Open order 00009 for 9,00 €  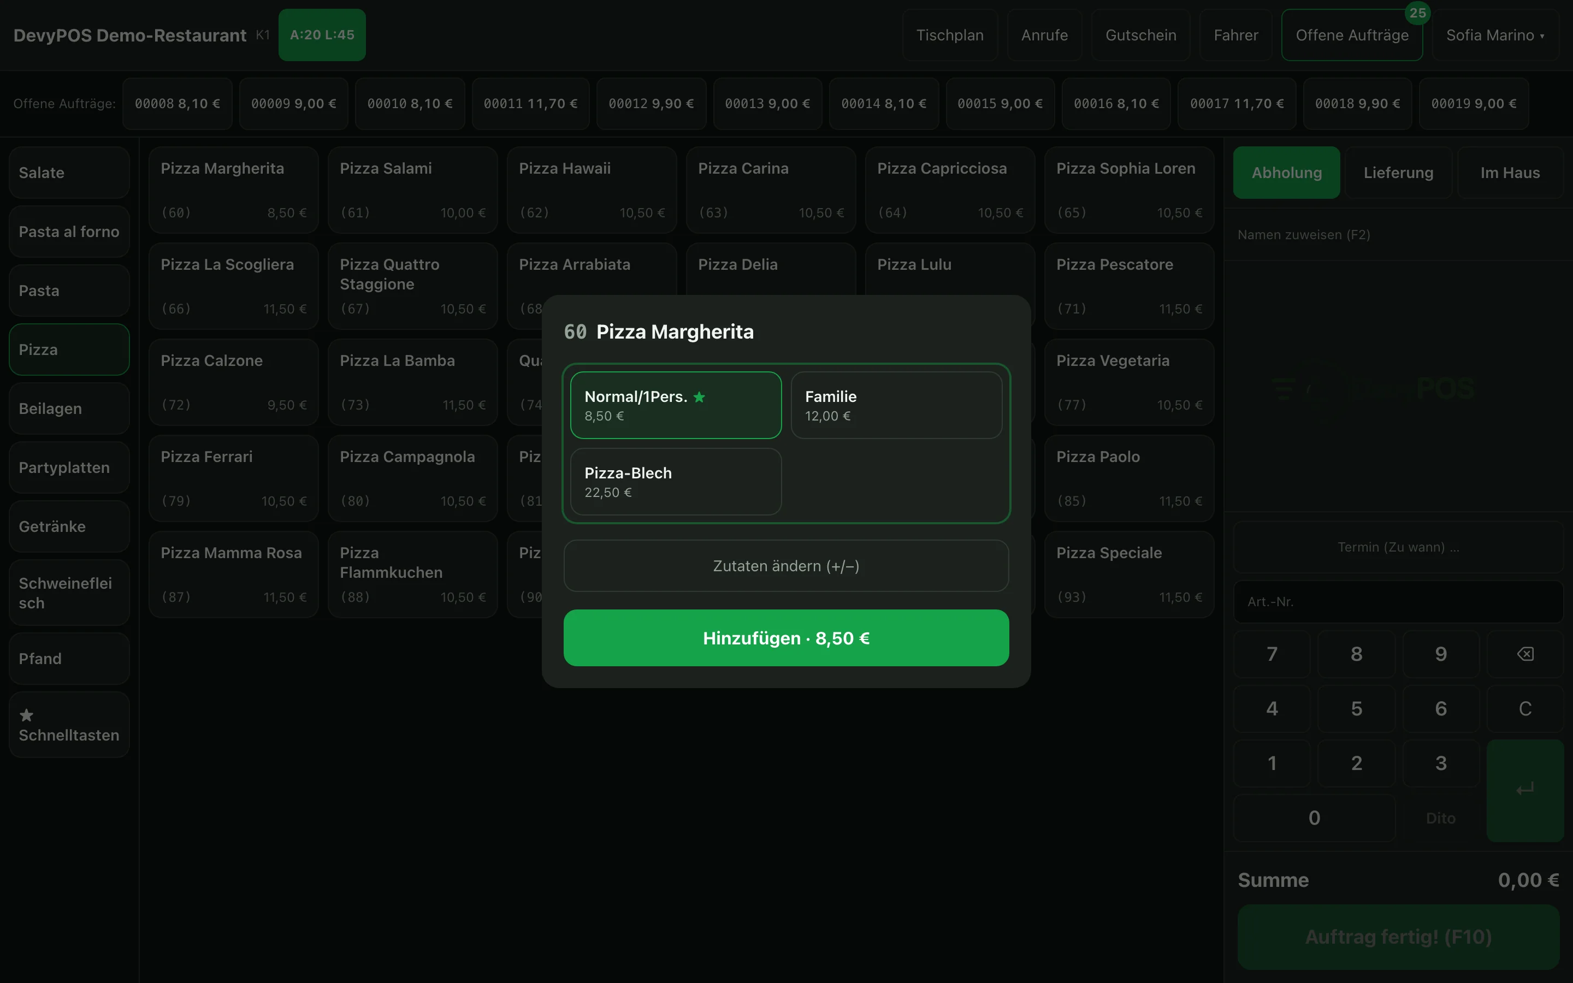point(293,104)
